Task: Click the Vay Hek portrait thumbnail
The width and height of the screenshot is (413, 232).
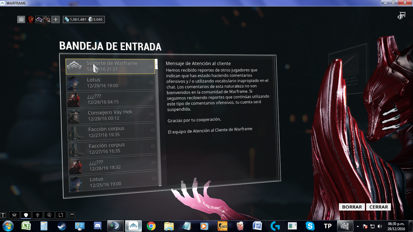Action: (74, 116)
